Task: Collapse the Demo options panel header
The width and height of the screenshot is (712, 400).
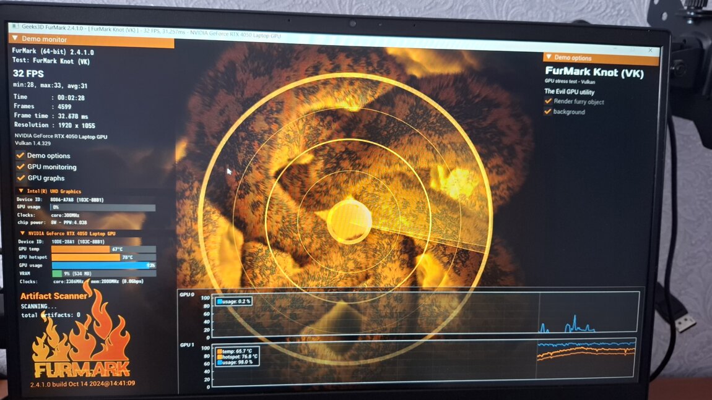Action: click(x=548, y=57)
